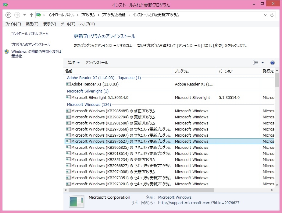The image size is (282, 213).
Task: Open プログラムのアンインストール link
Action: pyautogui.click(x=31, y=45)
